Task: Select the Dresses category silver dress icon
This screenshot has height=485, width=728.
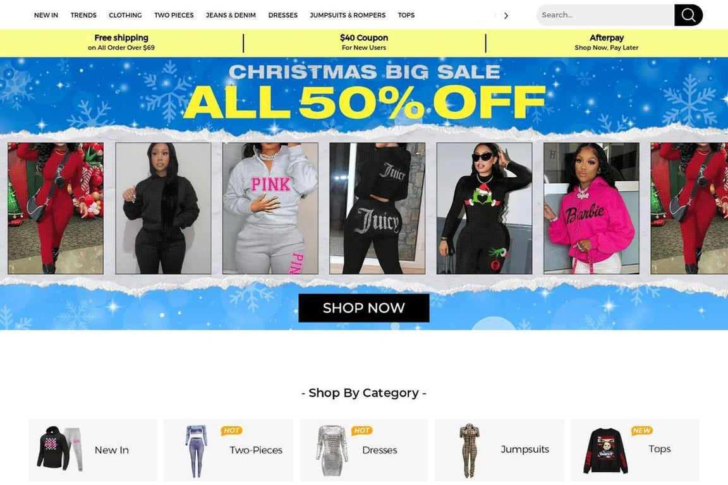Action: tap(332, 450)
